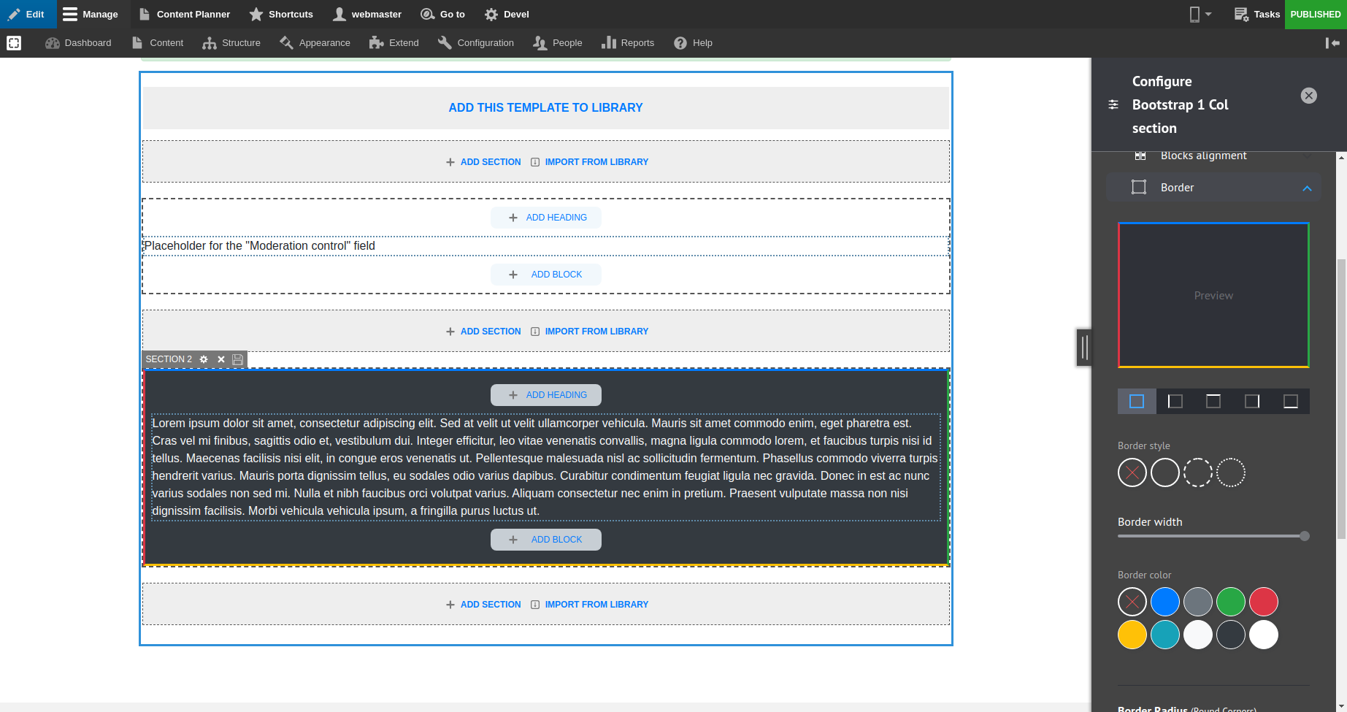Switch to the Manage tab
Viewport: 1347px width, 712px height.
click(x=91, y=14)
